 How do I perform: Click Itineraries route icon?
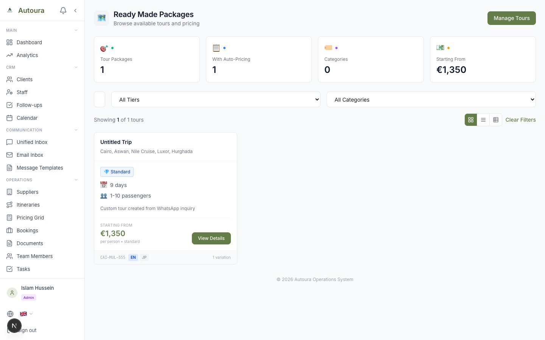click(x=9, y=205)
